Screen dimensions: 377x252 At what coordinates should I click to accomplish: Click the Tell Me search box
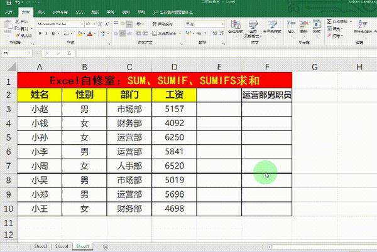173,13
